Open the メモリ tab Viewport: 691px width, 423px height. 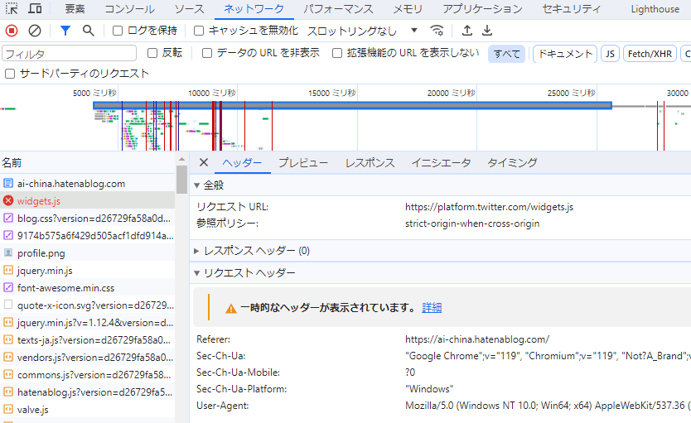(x=408, y=9)
